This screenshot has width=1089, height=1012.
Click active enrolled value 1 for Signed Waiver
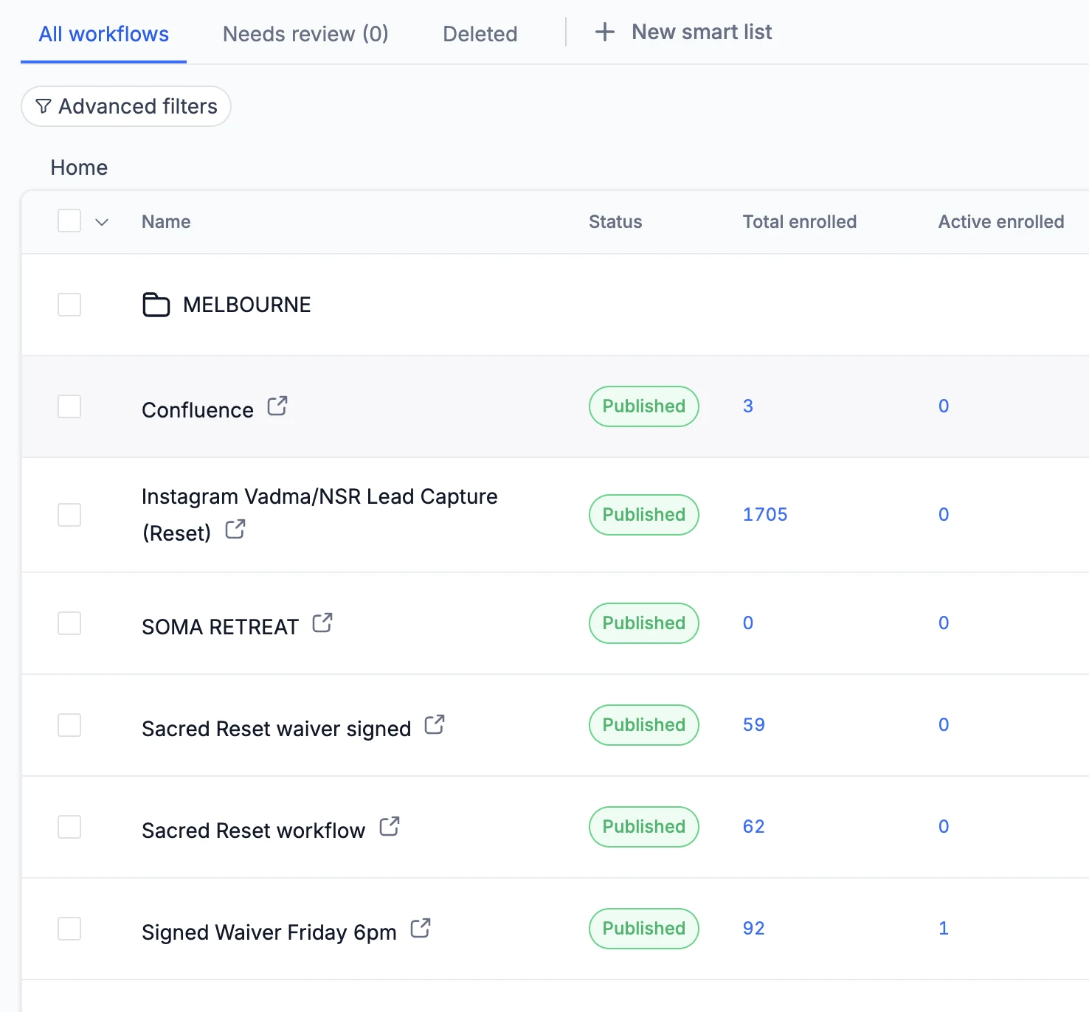pos(944,928)
